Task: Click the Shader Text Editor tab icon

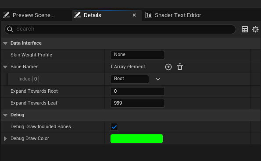Action: (148, 15)
